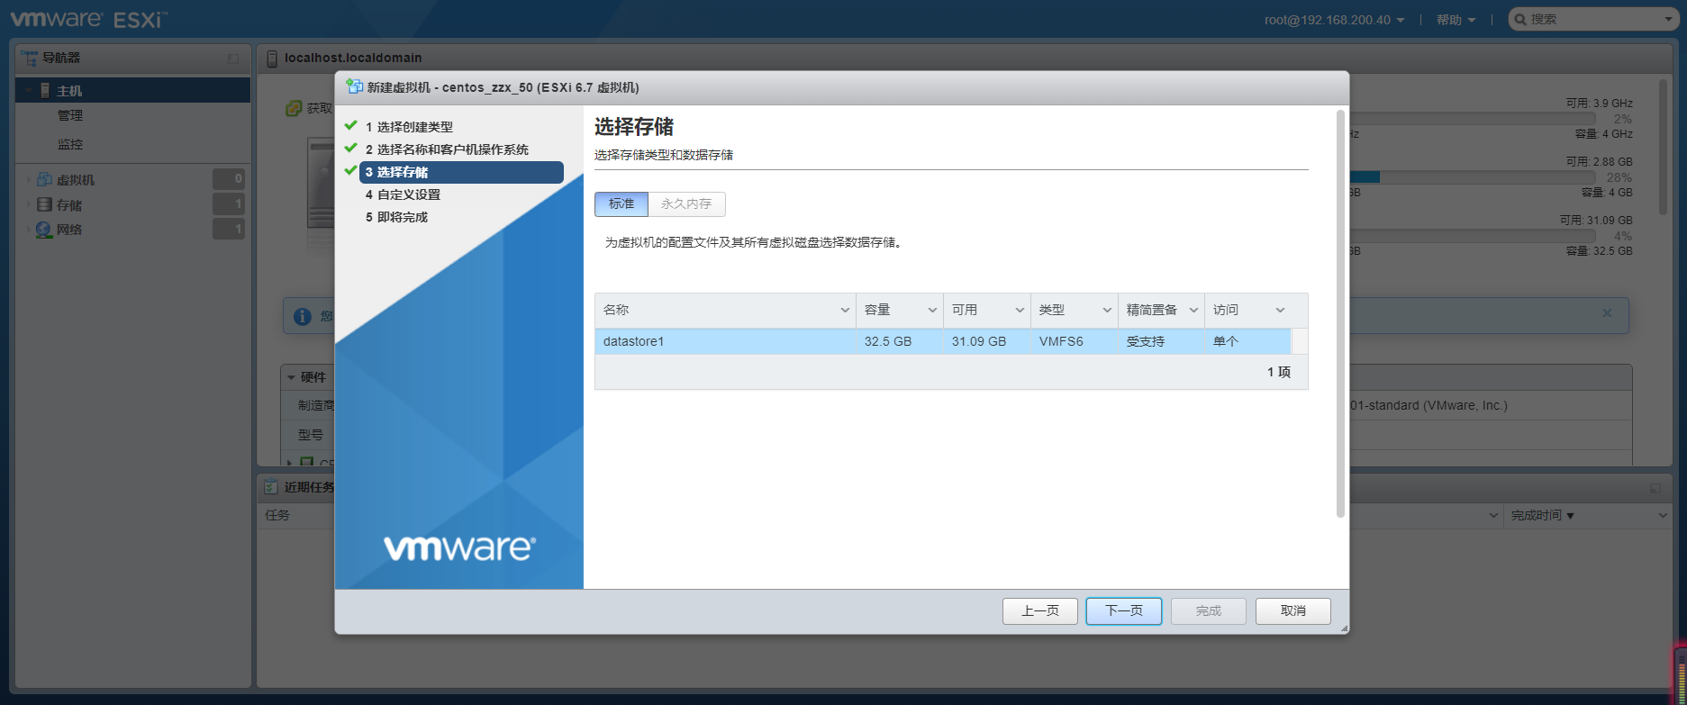Image resolution: width=1687 pixels, height=705 pixels.
Task: Click the 上一页 back button
Action: point(1040,611)
